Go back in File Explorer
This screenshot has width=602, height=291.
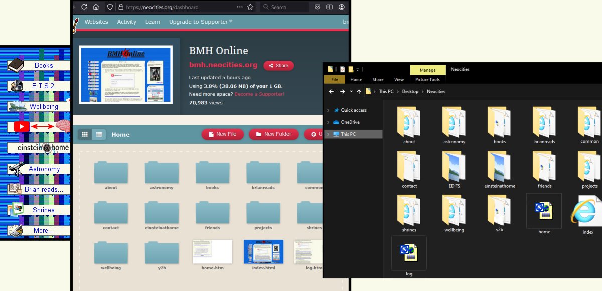pos(331,92)
